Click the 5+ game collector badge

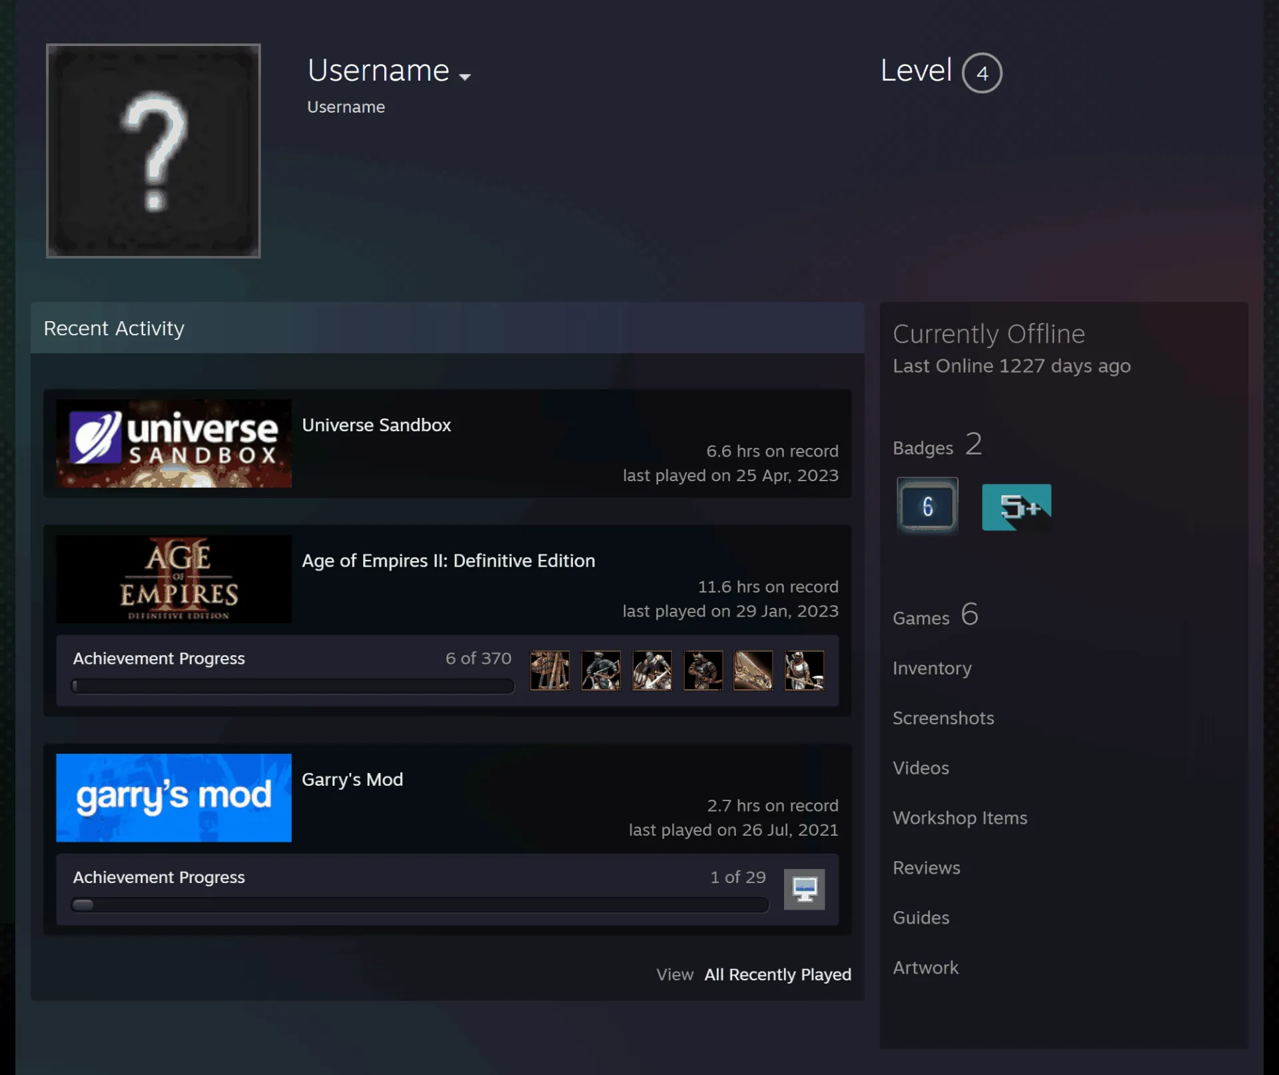tap(1017, 507)
